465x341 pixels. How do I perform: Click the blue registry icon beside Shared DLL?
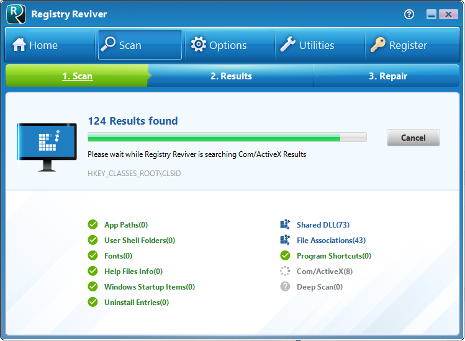[x=285, y=224]
